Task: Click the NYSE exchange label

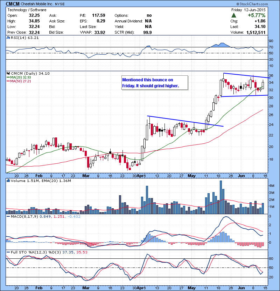Action: (59, 4)
